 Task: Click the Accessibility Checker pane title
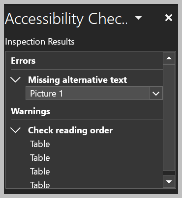point(66,19)
